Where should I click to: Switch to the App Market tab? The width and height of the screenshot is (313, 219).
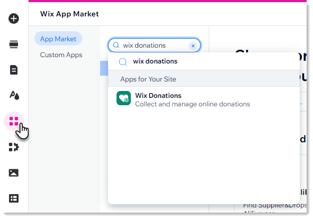click(58, 39)
